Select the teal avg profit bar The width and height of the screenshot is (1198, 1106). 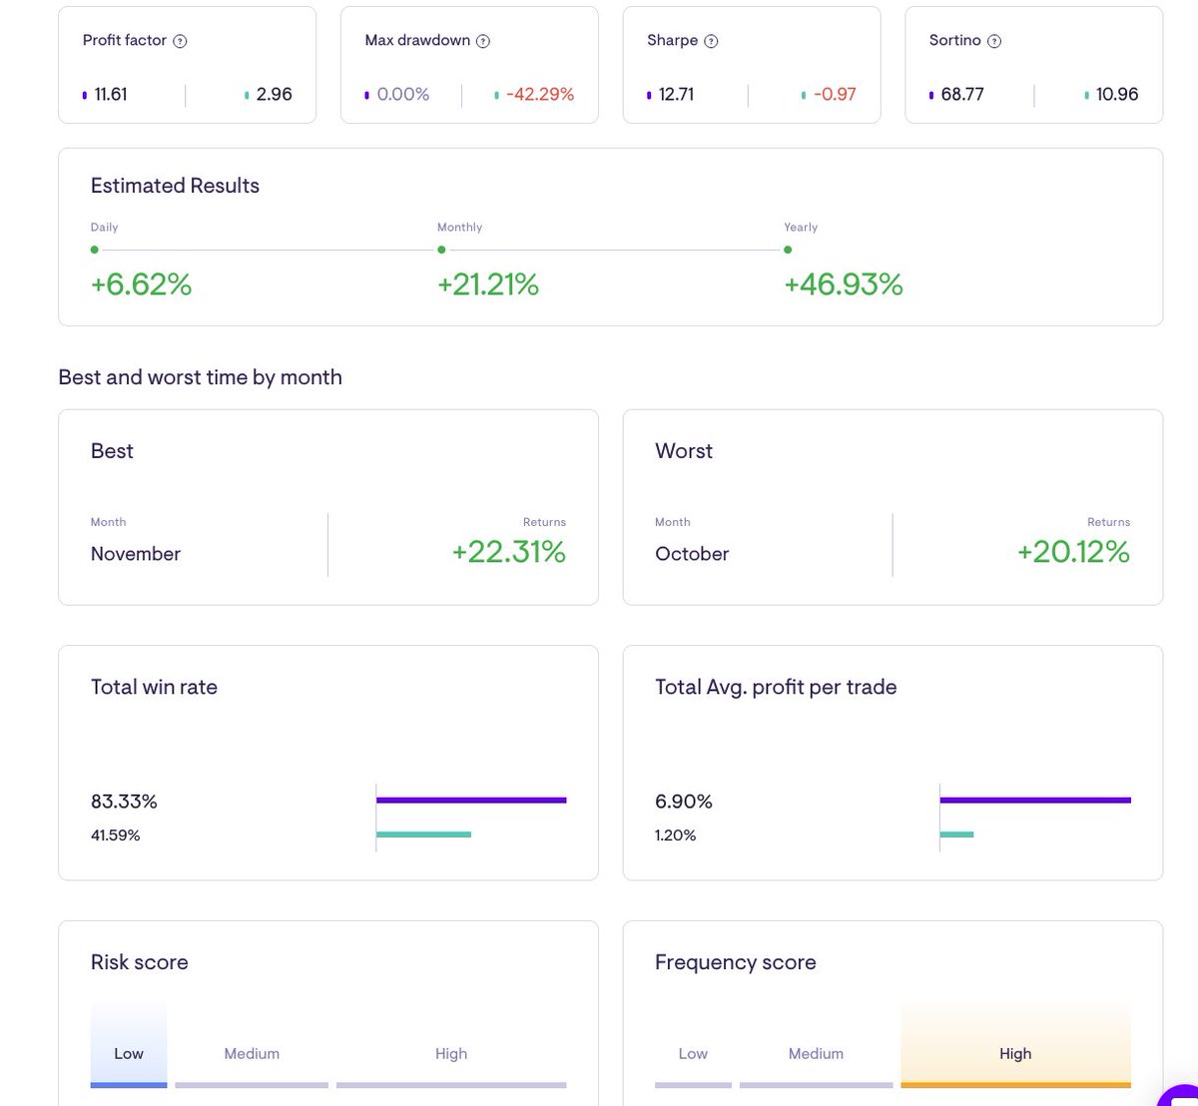click(x=956, y=833)
